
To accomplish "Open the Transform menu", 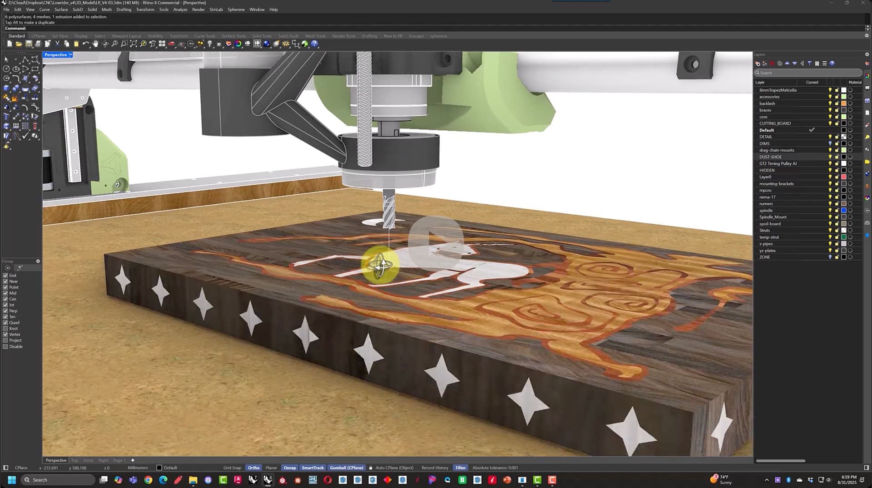I will point(145,10).
